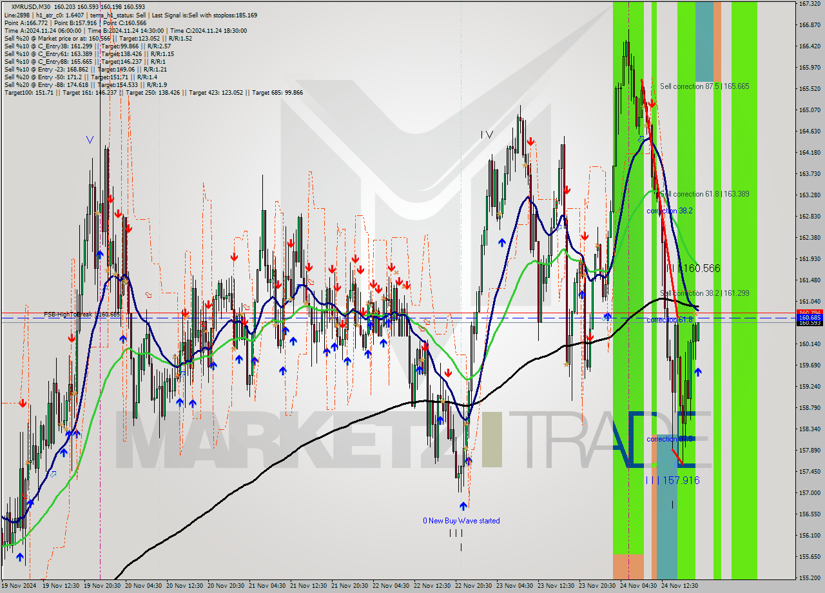The image size is (825, 593).
Task: Click the Sell %10 @ C_Entry38 line
Action: (x=87, y=46)
